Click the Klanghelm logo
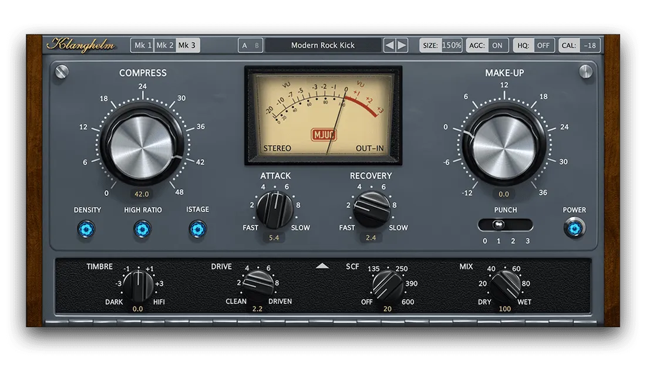The width and height of the screenshot is (646, 387). [81, 45]
